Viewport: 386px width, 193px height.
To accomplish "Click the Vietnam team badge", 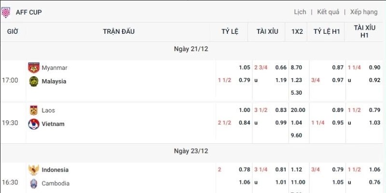I will pyautogui.click(x=33, y=124).
